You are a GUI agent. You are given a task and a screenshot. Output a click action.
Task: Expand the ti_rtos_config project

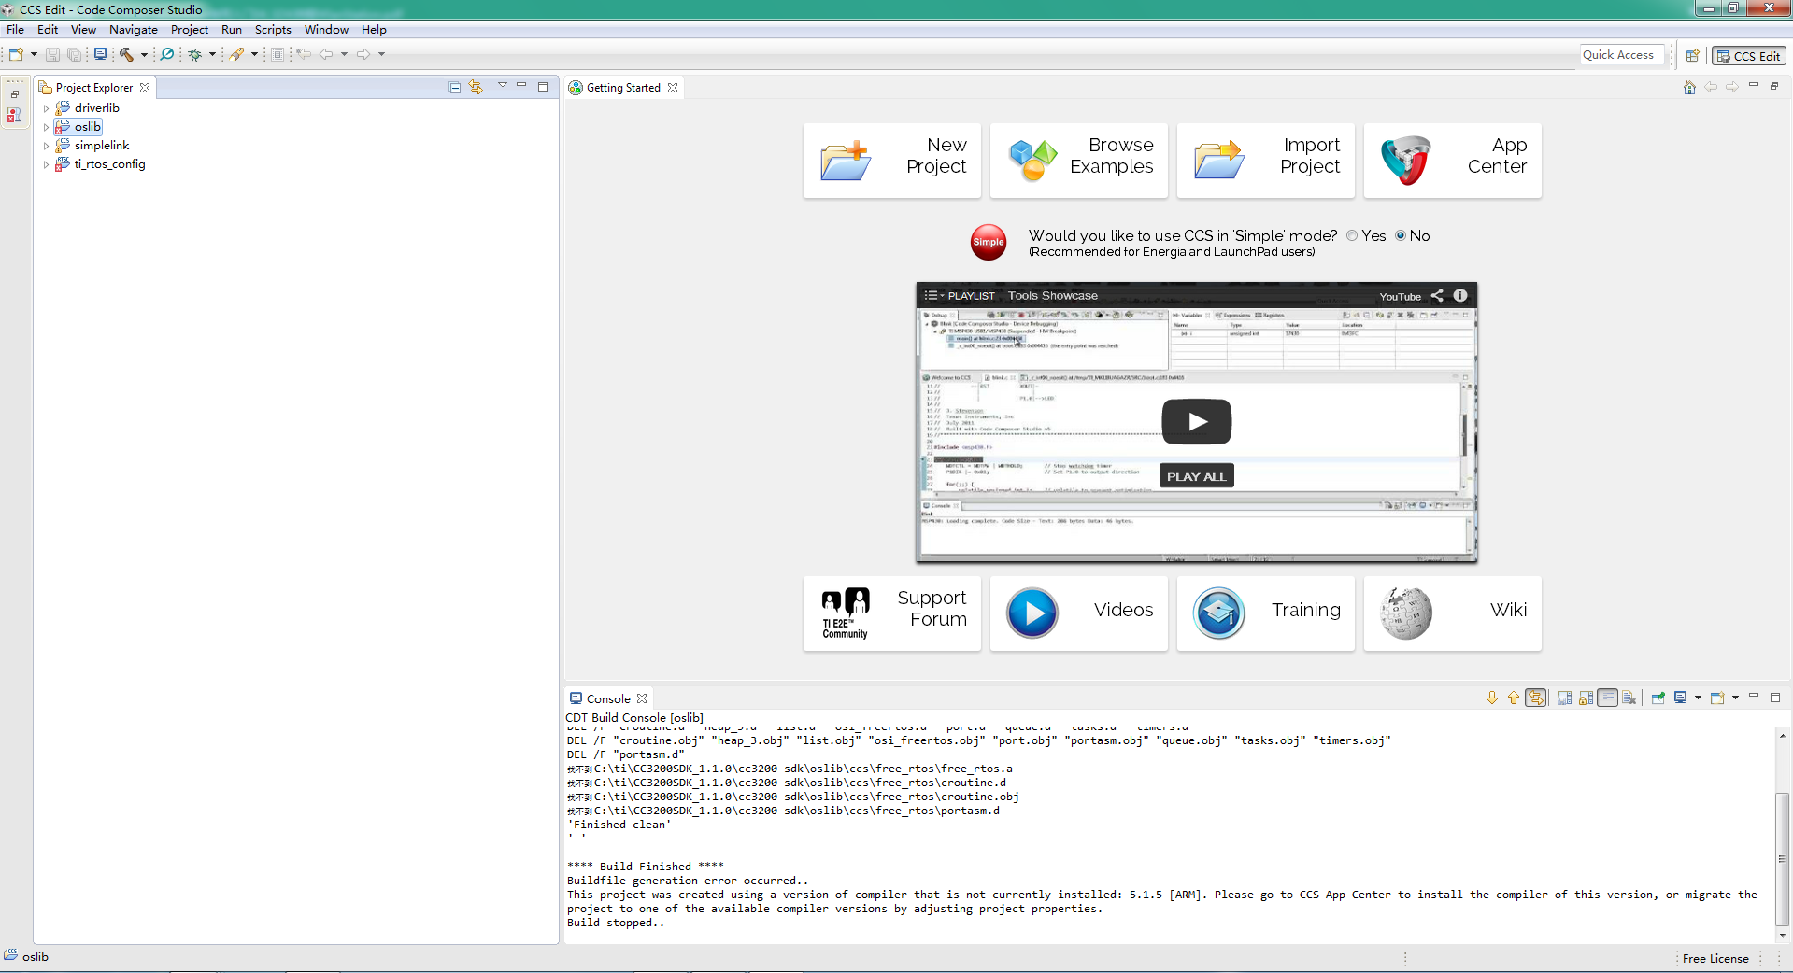tap(46, 164)
